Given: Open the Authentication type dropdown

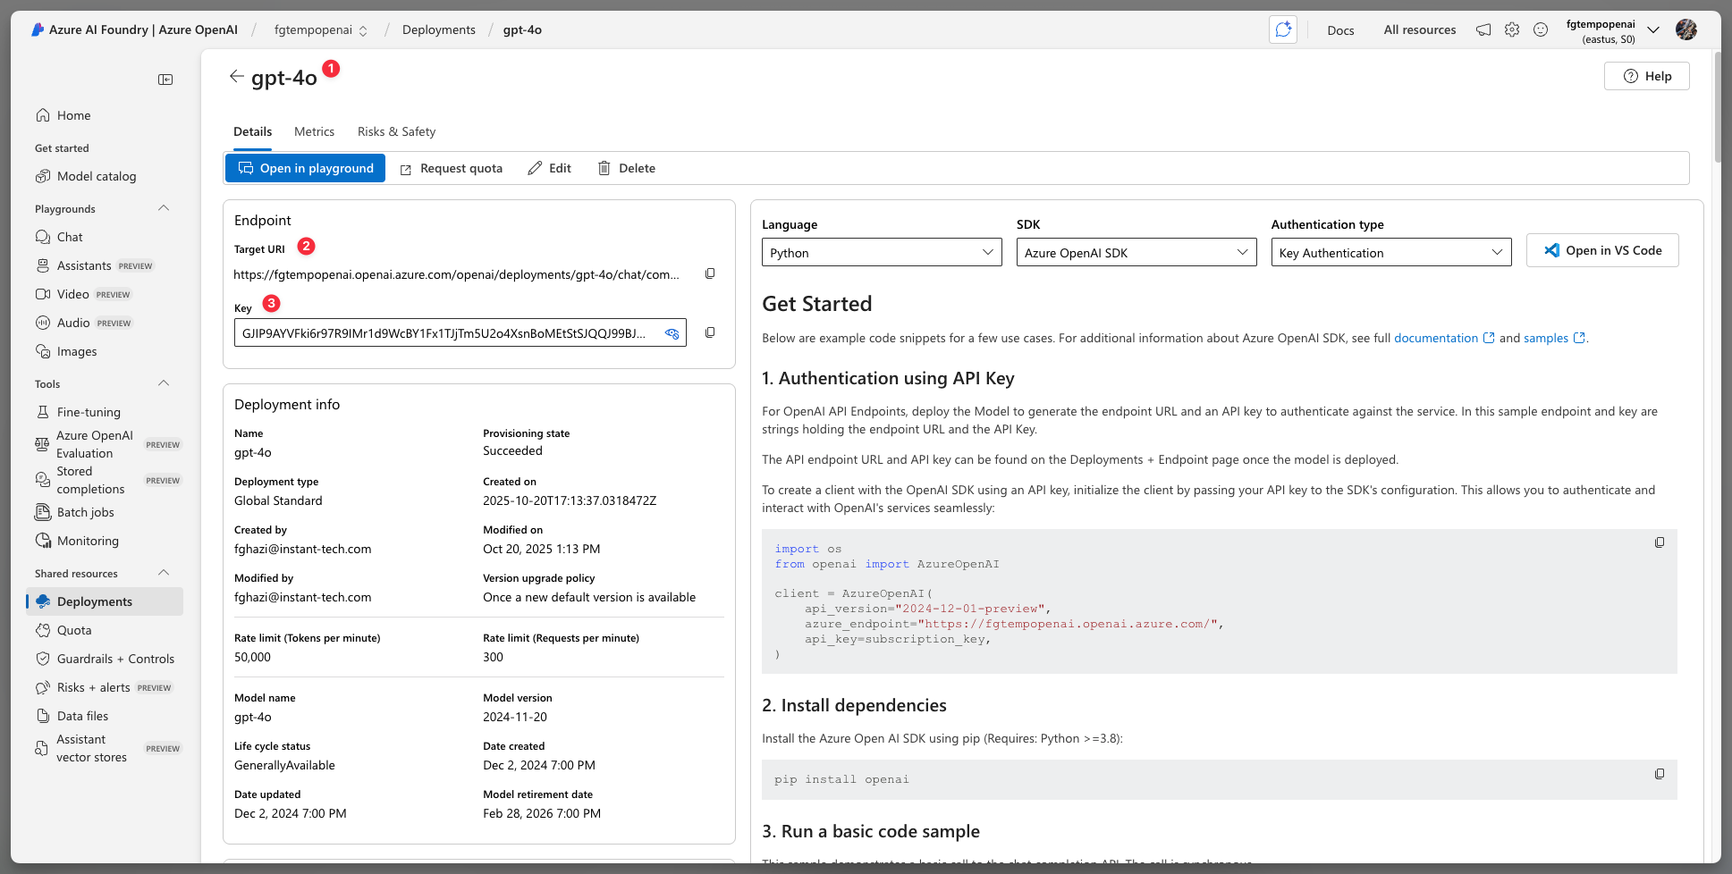Looking at the screenshot, I should pyautogui.click(x=1391, y=252).
